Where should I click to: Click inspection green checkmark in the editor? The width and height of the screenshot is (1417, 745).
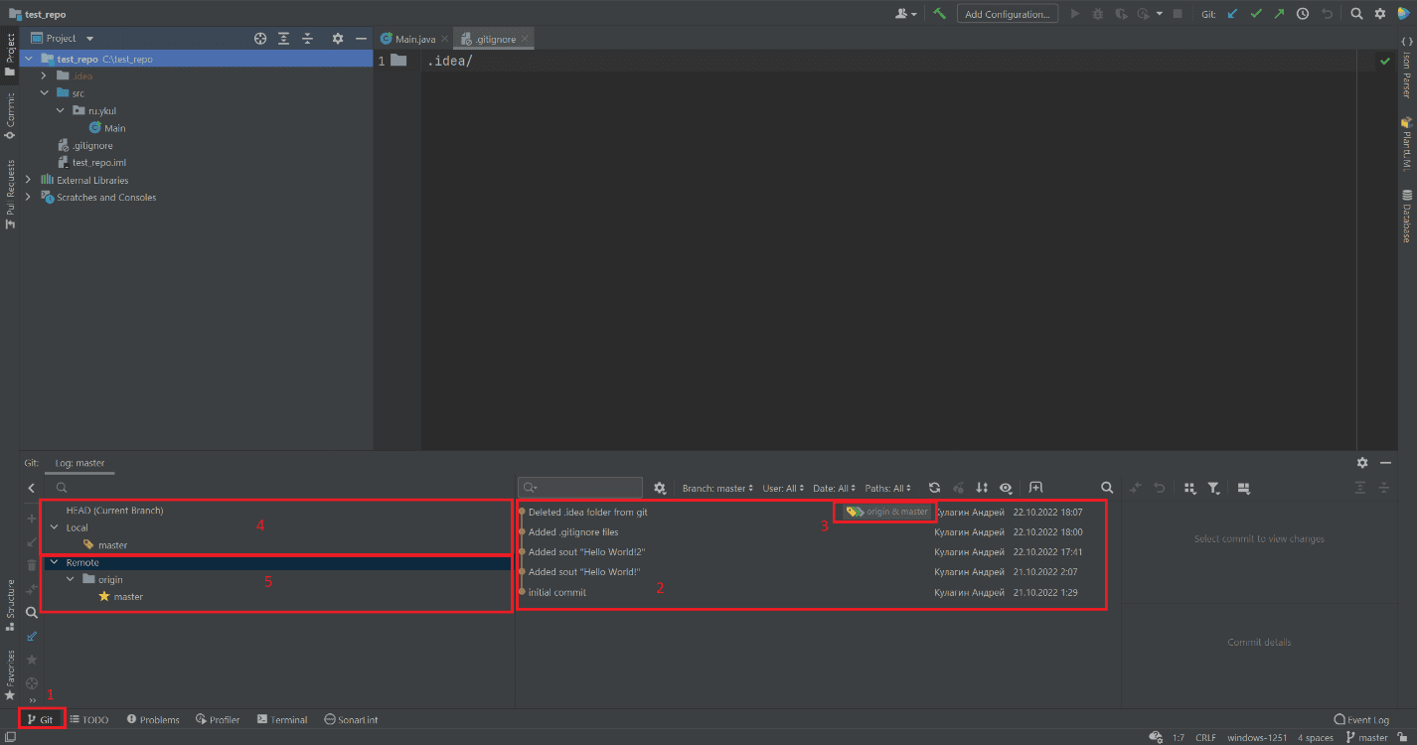click(x=1385, y=62)
